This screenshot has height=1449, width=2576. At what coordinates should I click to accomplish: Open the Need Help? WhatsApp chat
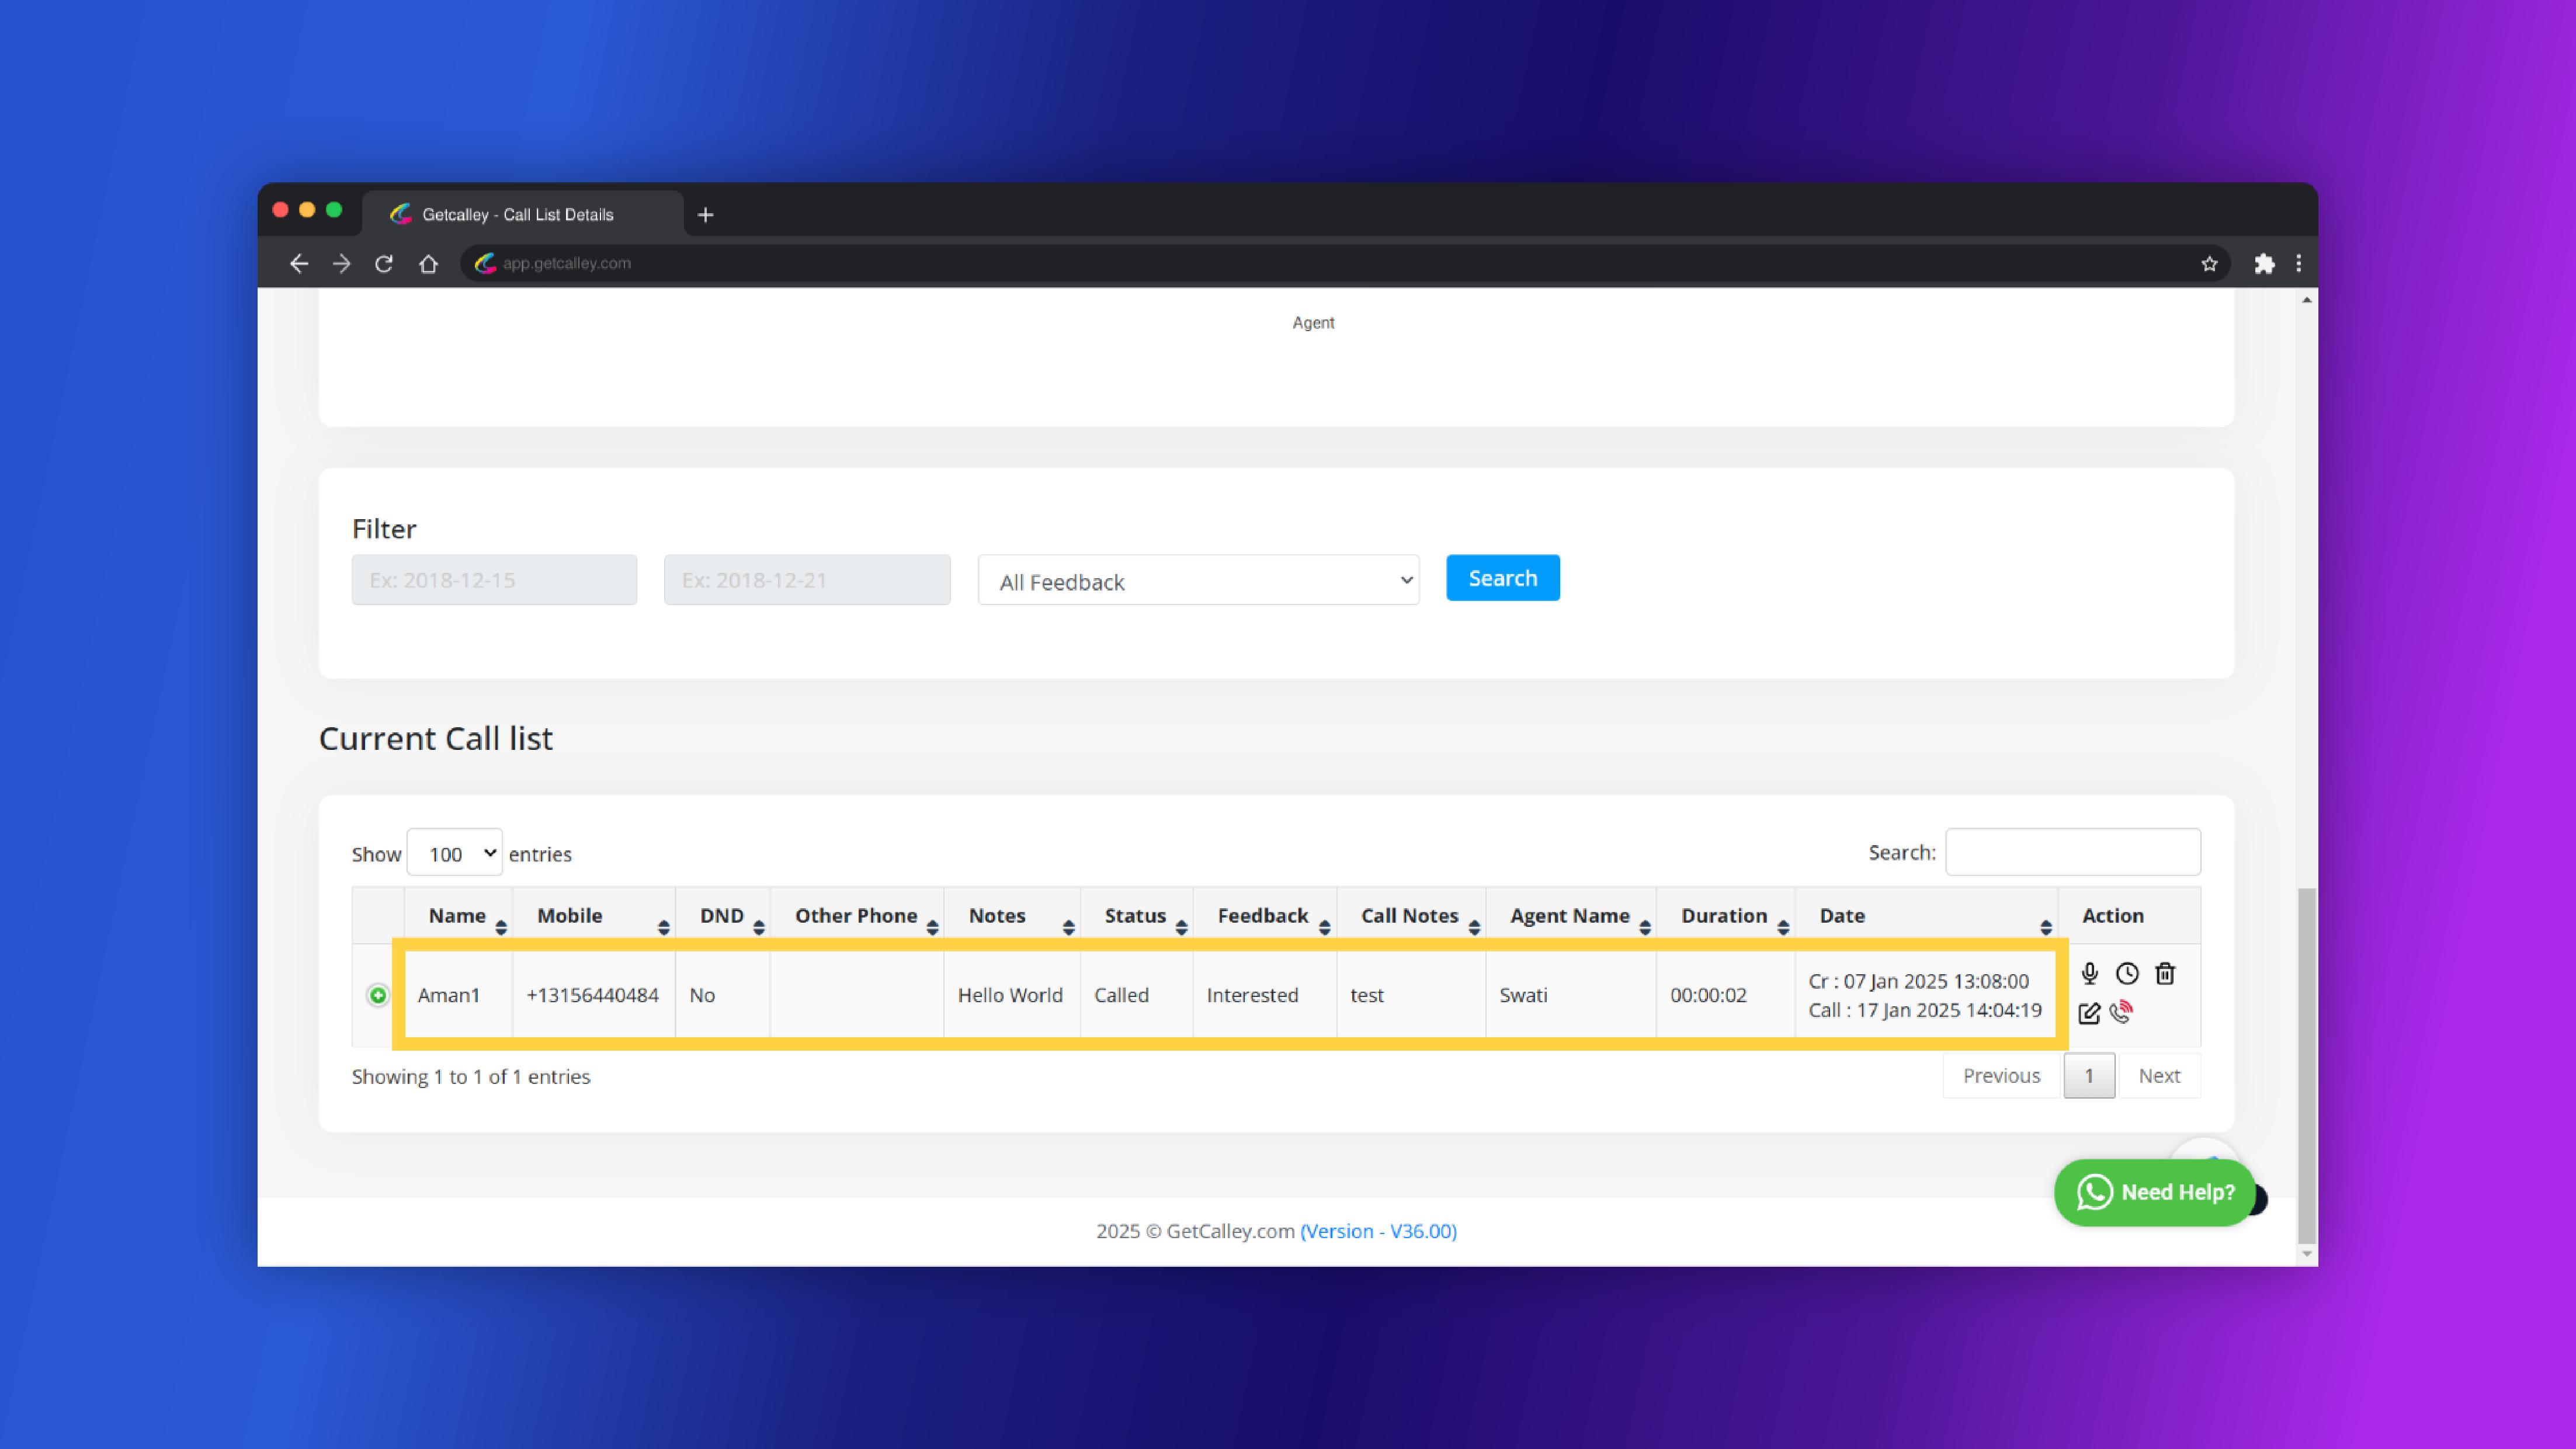(x=2155, y=1192)
